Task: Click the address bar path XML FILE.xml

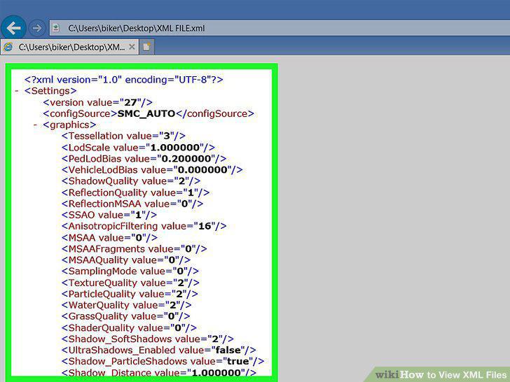Action: click(x=137, y=28)
